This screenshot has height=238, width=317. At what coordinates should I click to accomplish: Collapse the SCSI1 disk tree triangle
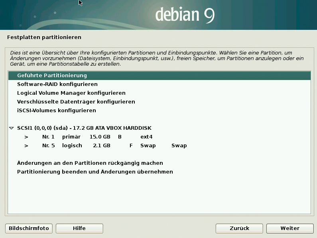click(x=11, y=128)
